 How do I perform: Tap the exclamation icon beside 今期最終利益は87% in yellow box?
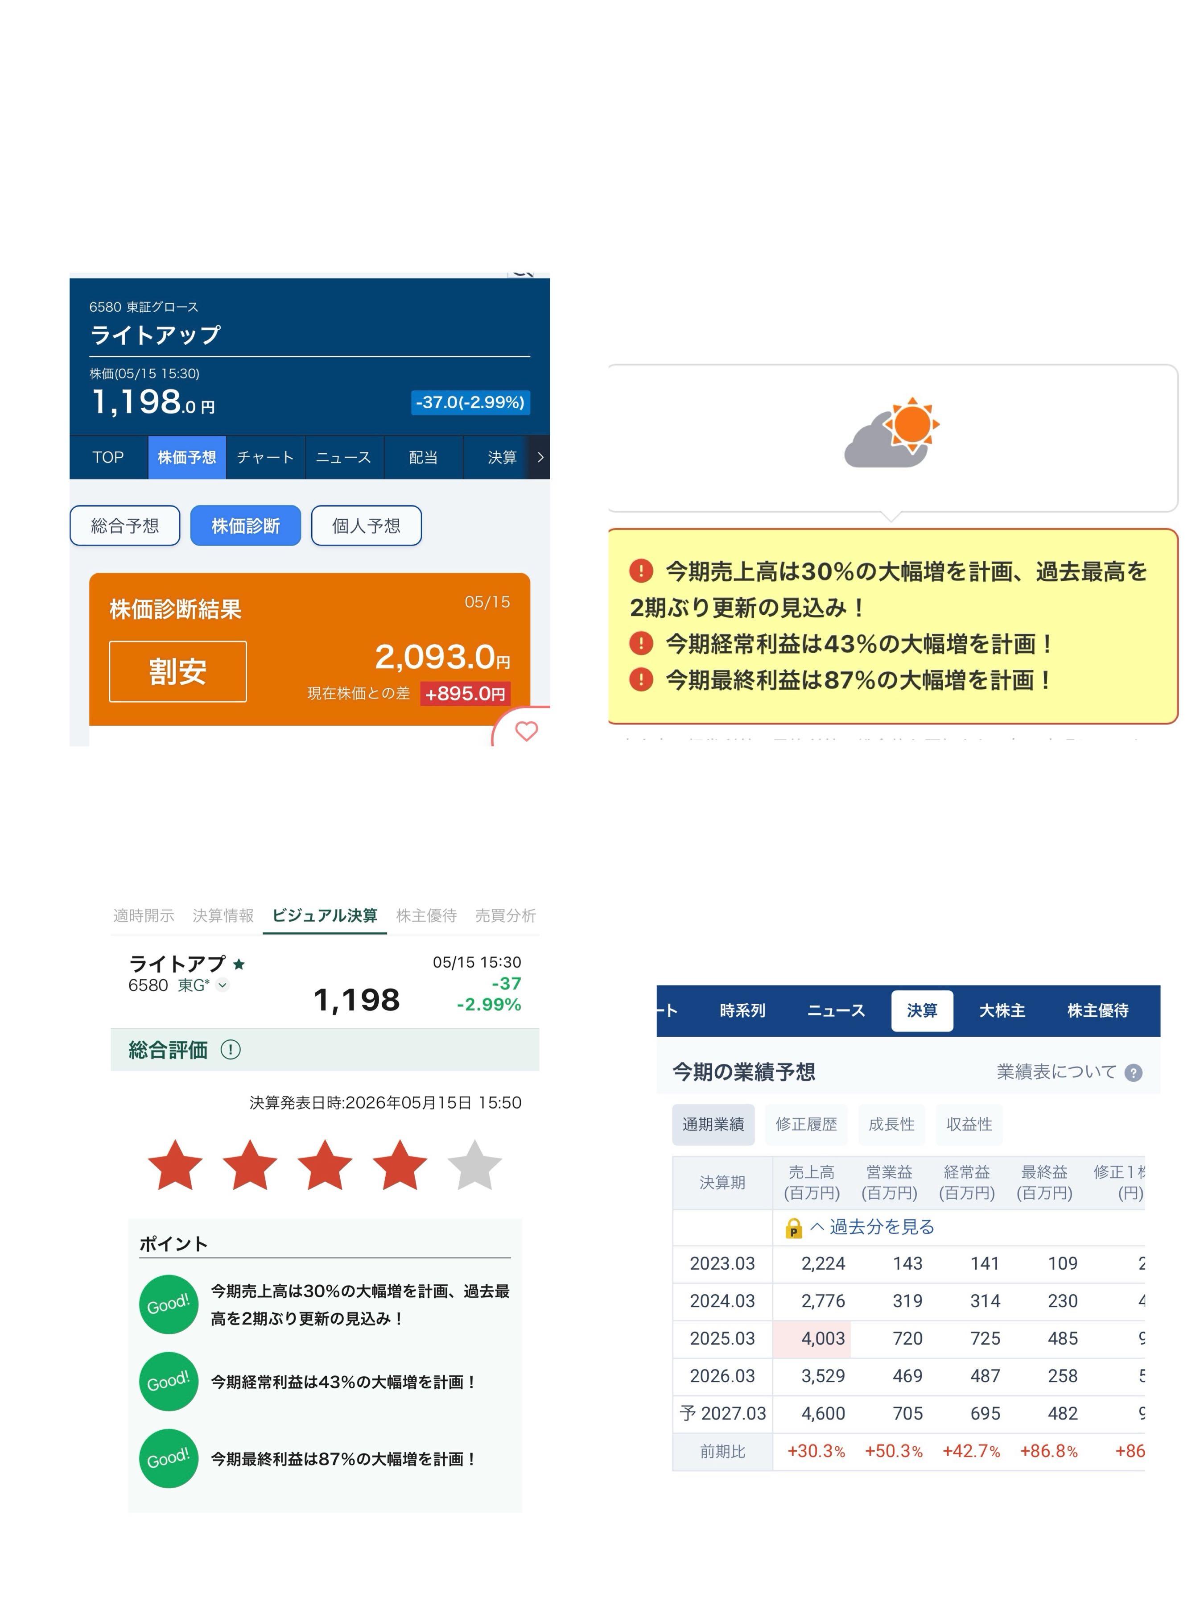pos(641,679)
